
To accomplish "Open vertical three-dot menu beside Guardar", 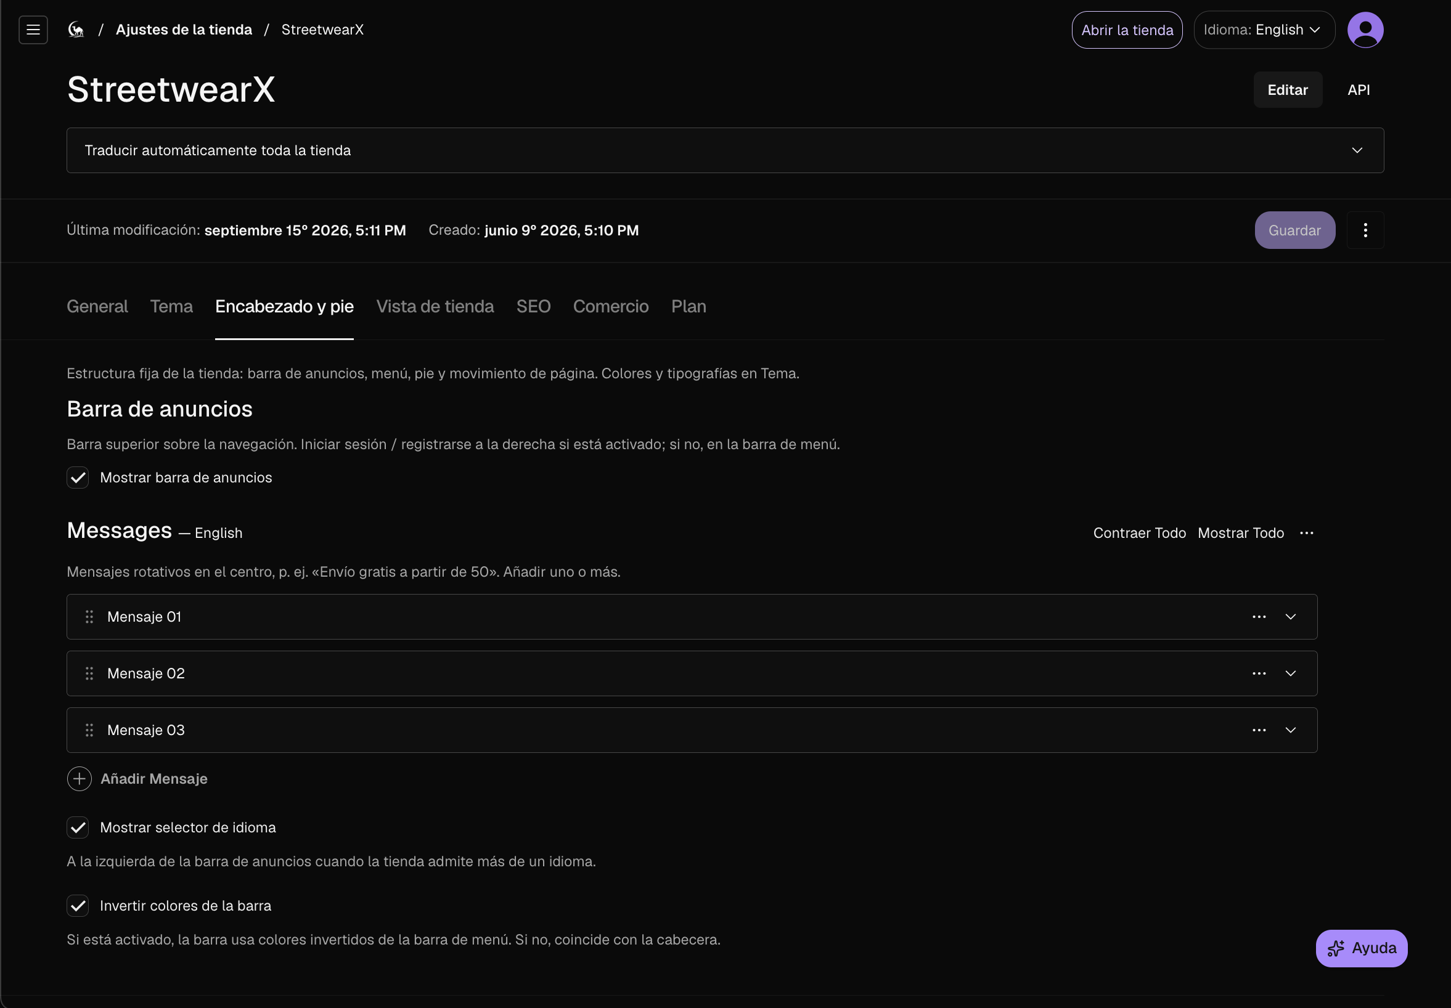I will click(x=1365, y=230).
